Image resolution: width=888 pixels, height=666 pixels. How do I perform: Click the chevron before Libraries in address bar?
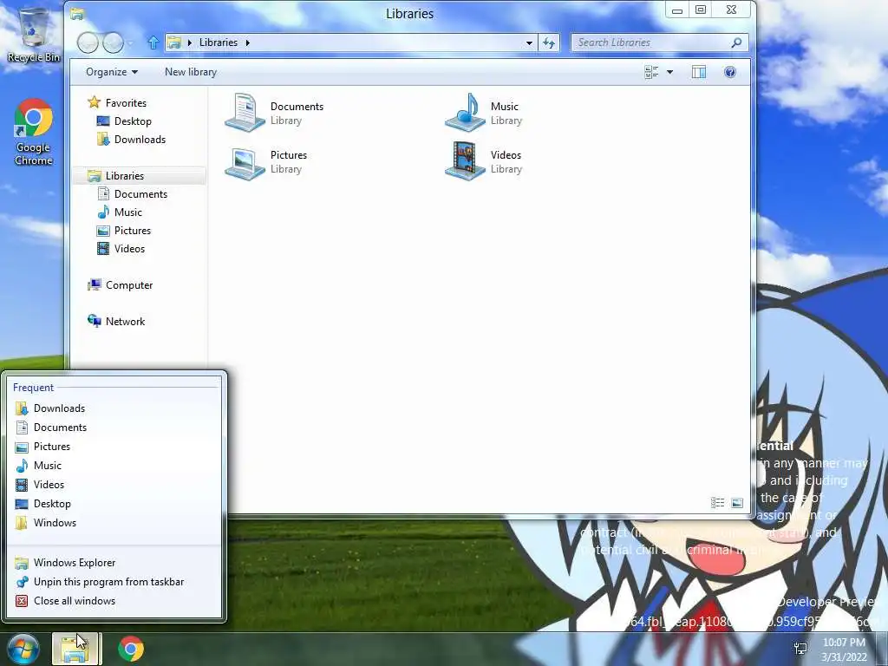(190, 42)
